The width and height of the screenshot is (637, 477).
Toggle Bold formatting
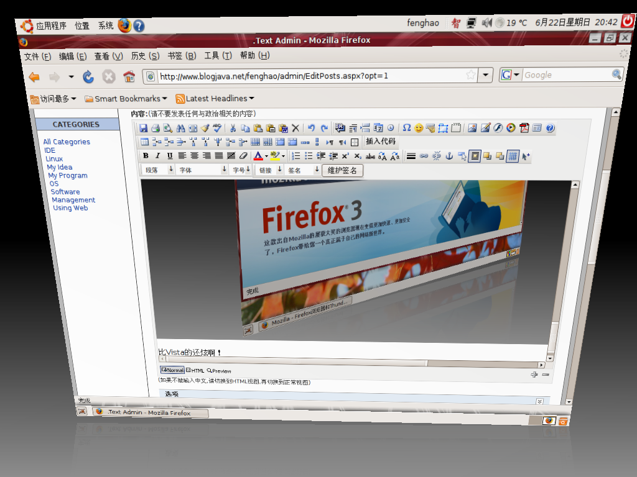[x=146, y=156]
